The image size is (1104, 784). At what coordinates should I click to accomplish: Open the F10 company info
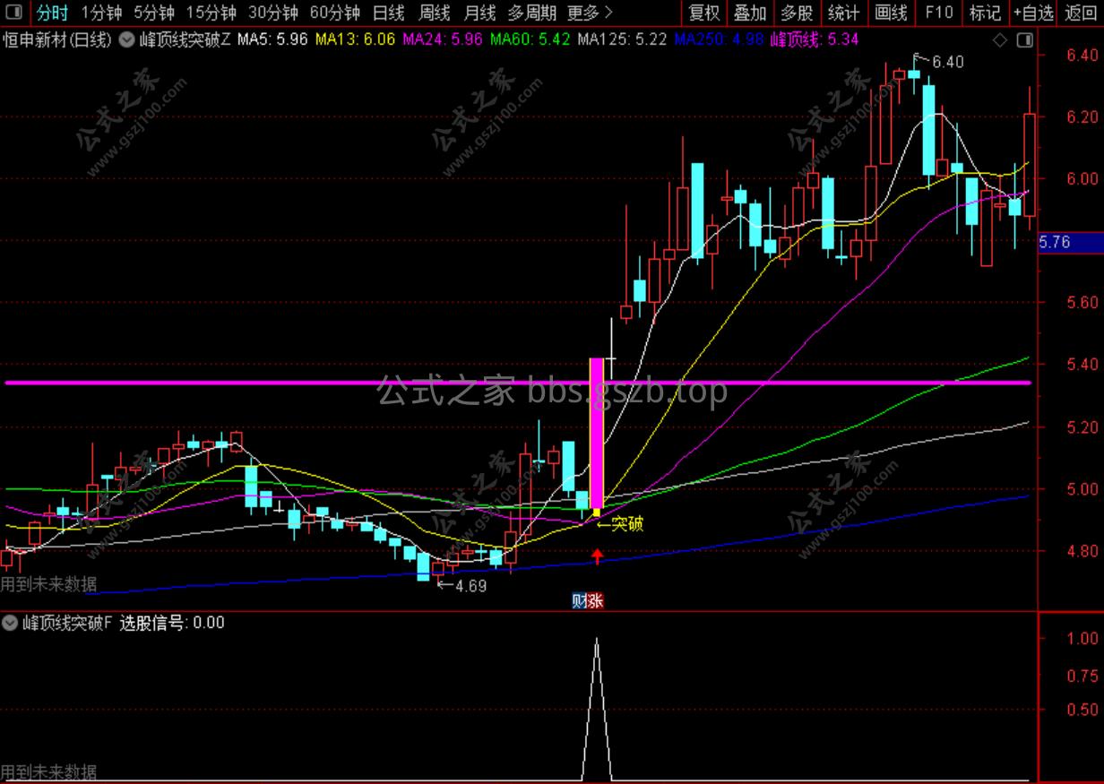(x=939, y=13)
